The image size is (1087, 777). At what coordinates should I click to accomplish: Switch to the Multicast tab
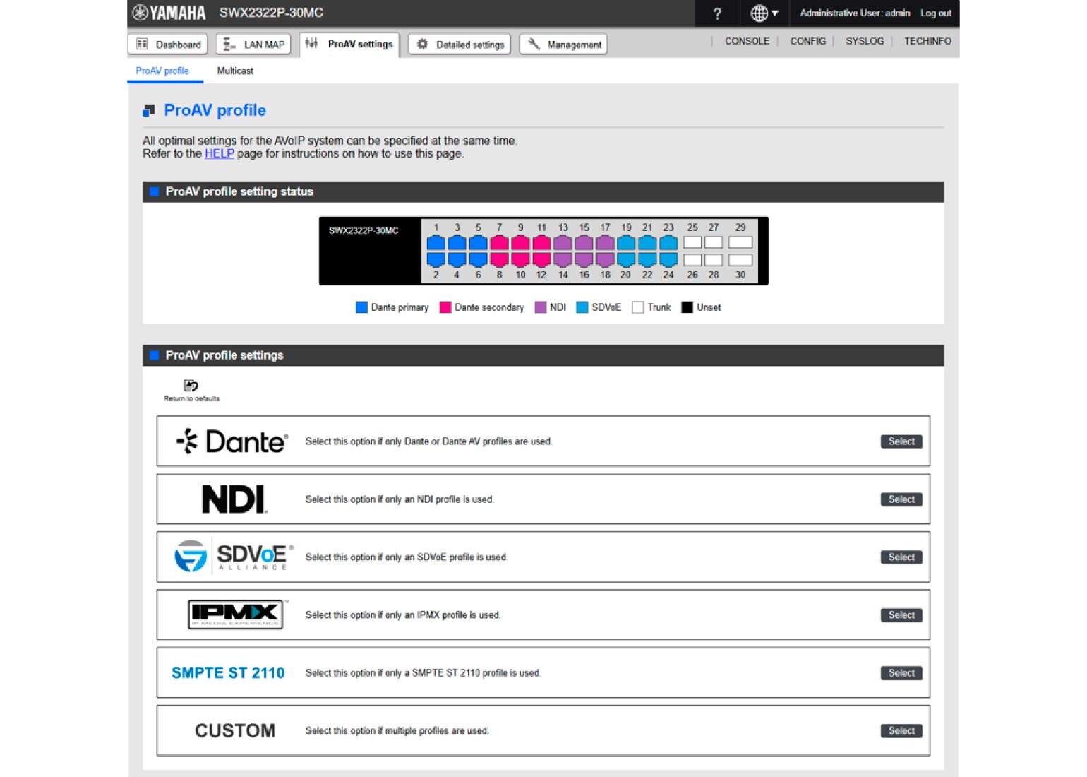[x=234, y=71]
